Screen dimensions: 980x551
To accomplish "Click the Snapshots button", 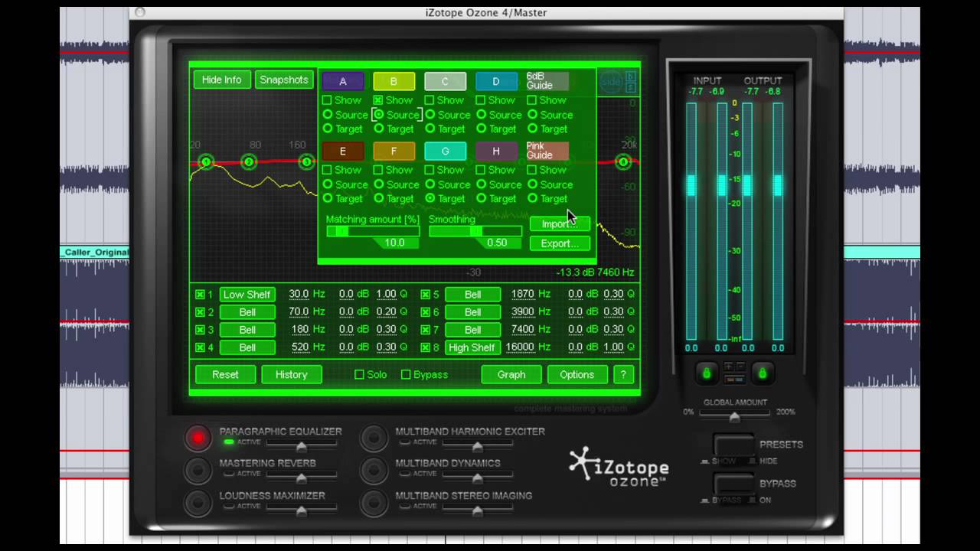I will (284, 80).
